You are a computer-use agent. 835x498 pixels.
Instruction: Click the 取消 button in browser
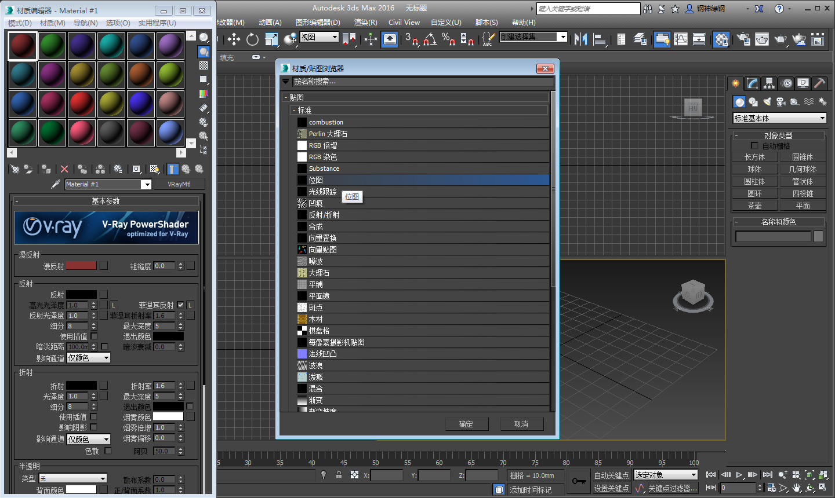522,424
